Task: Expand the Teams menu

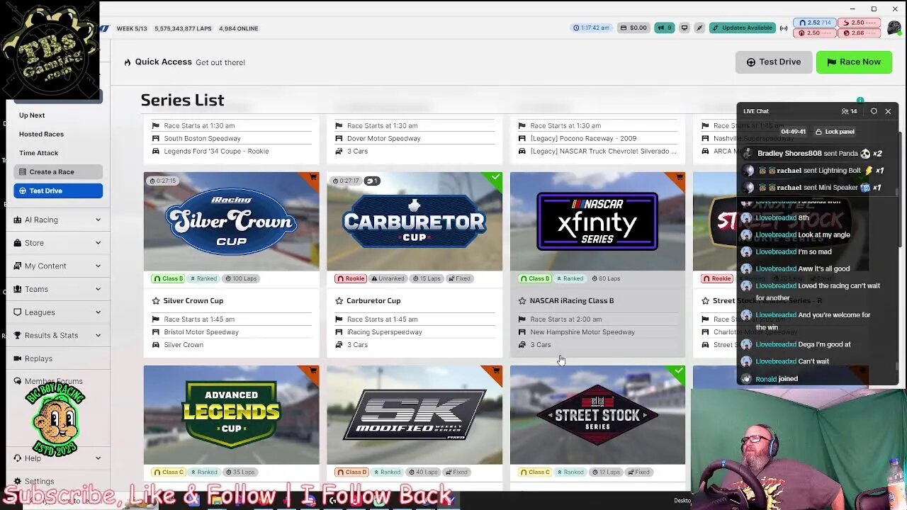Action: 58,289
